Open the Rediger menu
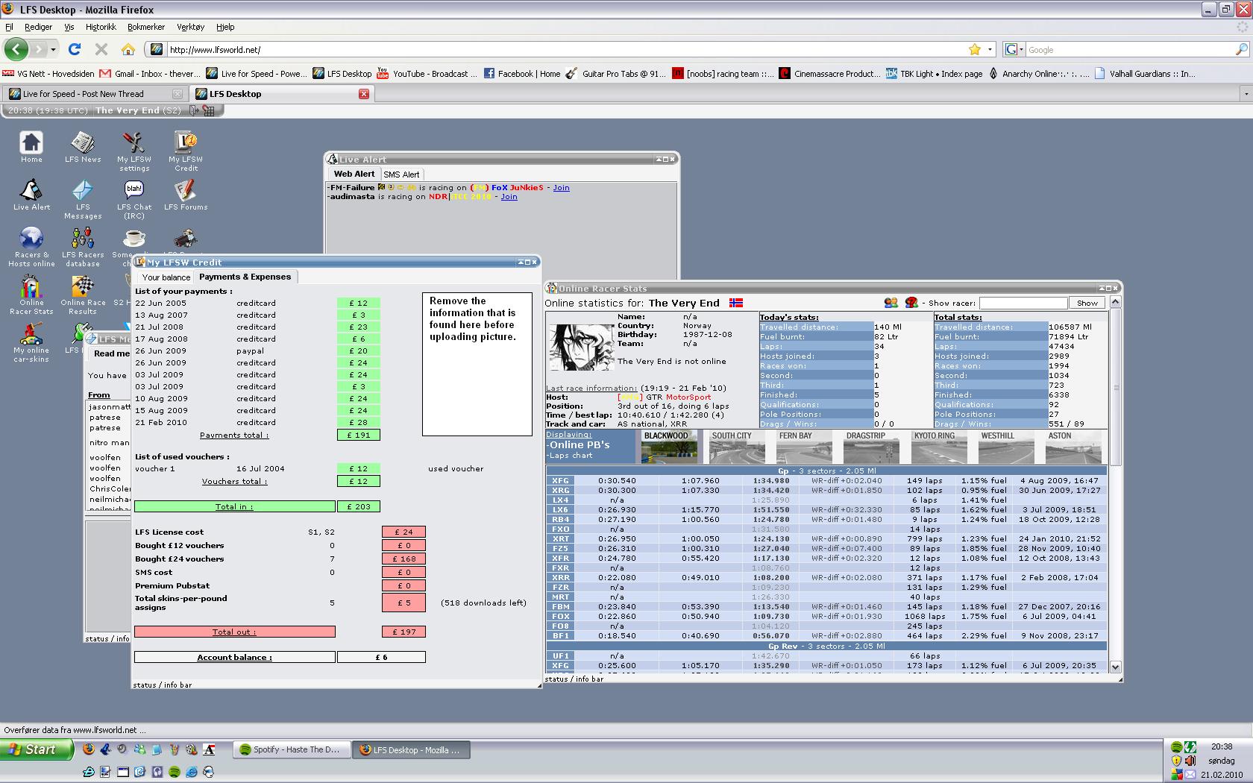The image size is (1253, 783). (38, 27)
